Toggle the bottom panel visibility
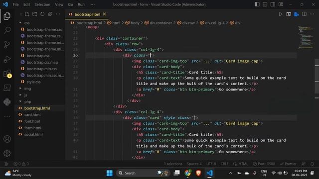The width and height of the screenshot is (319, 179). coord(265,4)
